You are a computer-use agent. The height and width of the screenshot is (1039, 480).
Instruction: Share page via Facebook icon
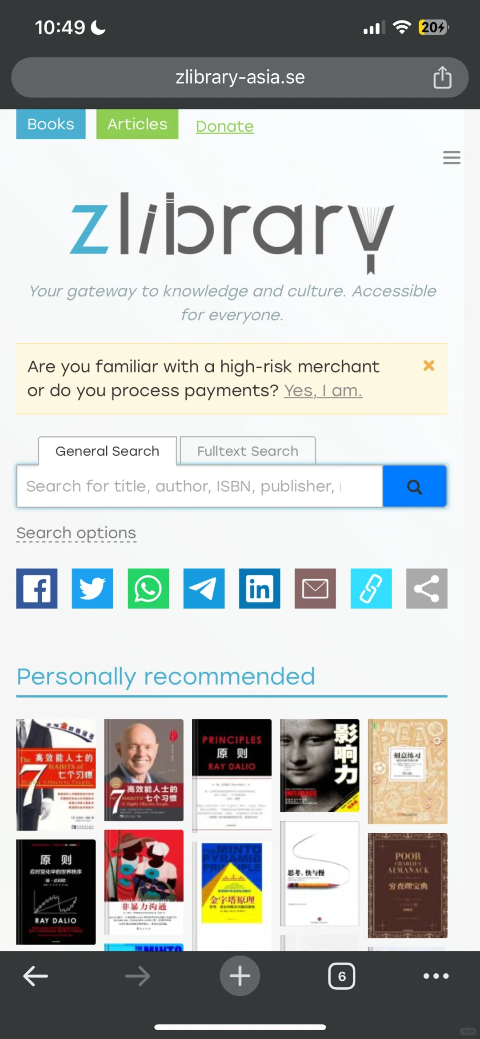click(x=37, y=588)
